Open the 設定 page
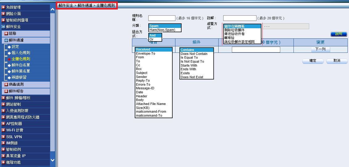The width and height of the screenshot is (349, 167). pos(15,47)
